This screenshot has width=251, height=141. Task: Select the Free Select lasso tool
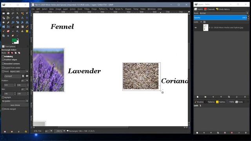click(x=13, y=13)
